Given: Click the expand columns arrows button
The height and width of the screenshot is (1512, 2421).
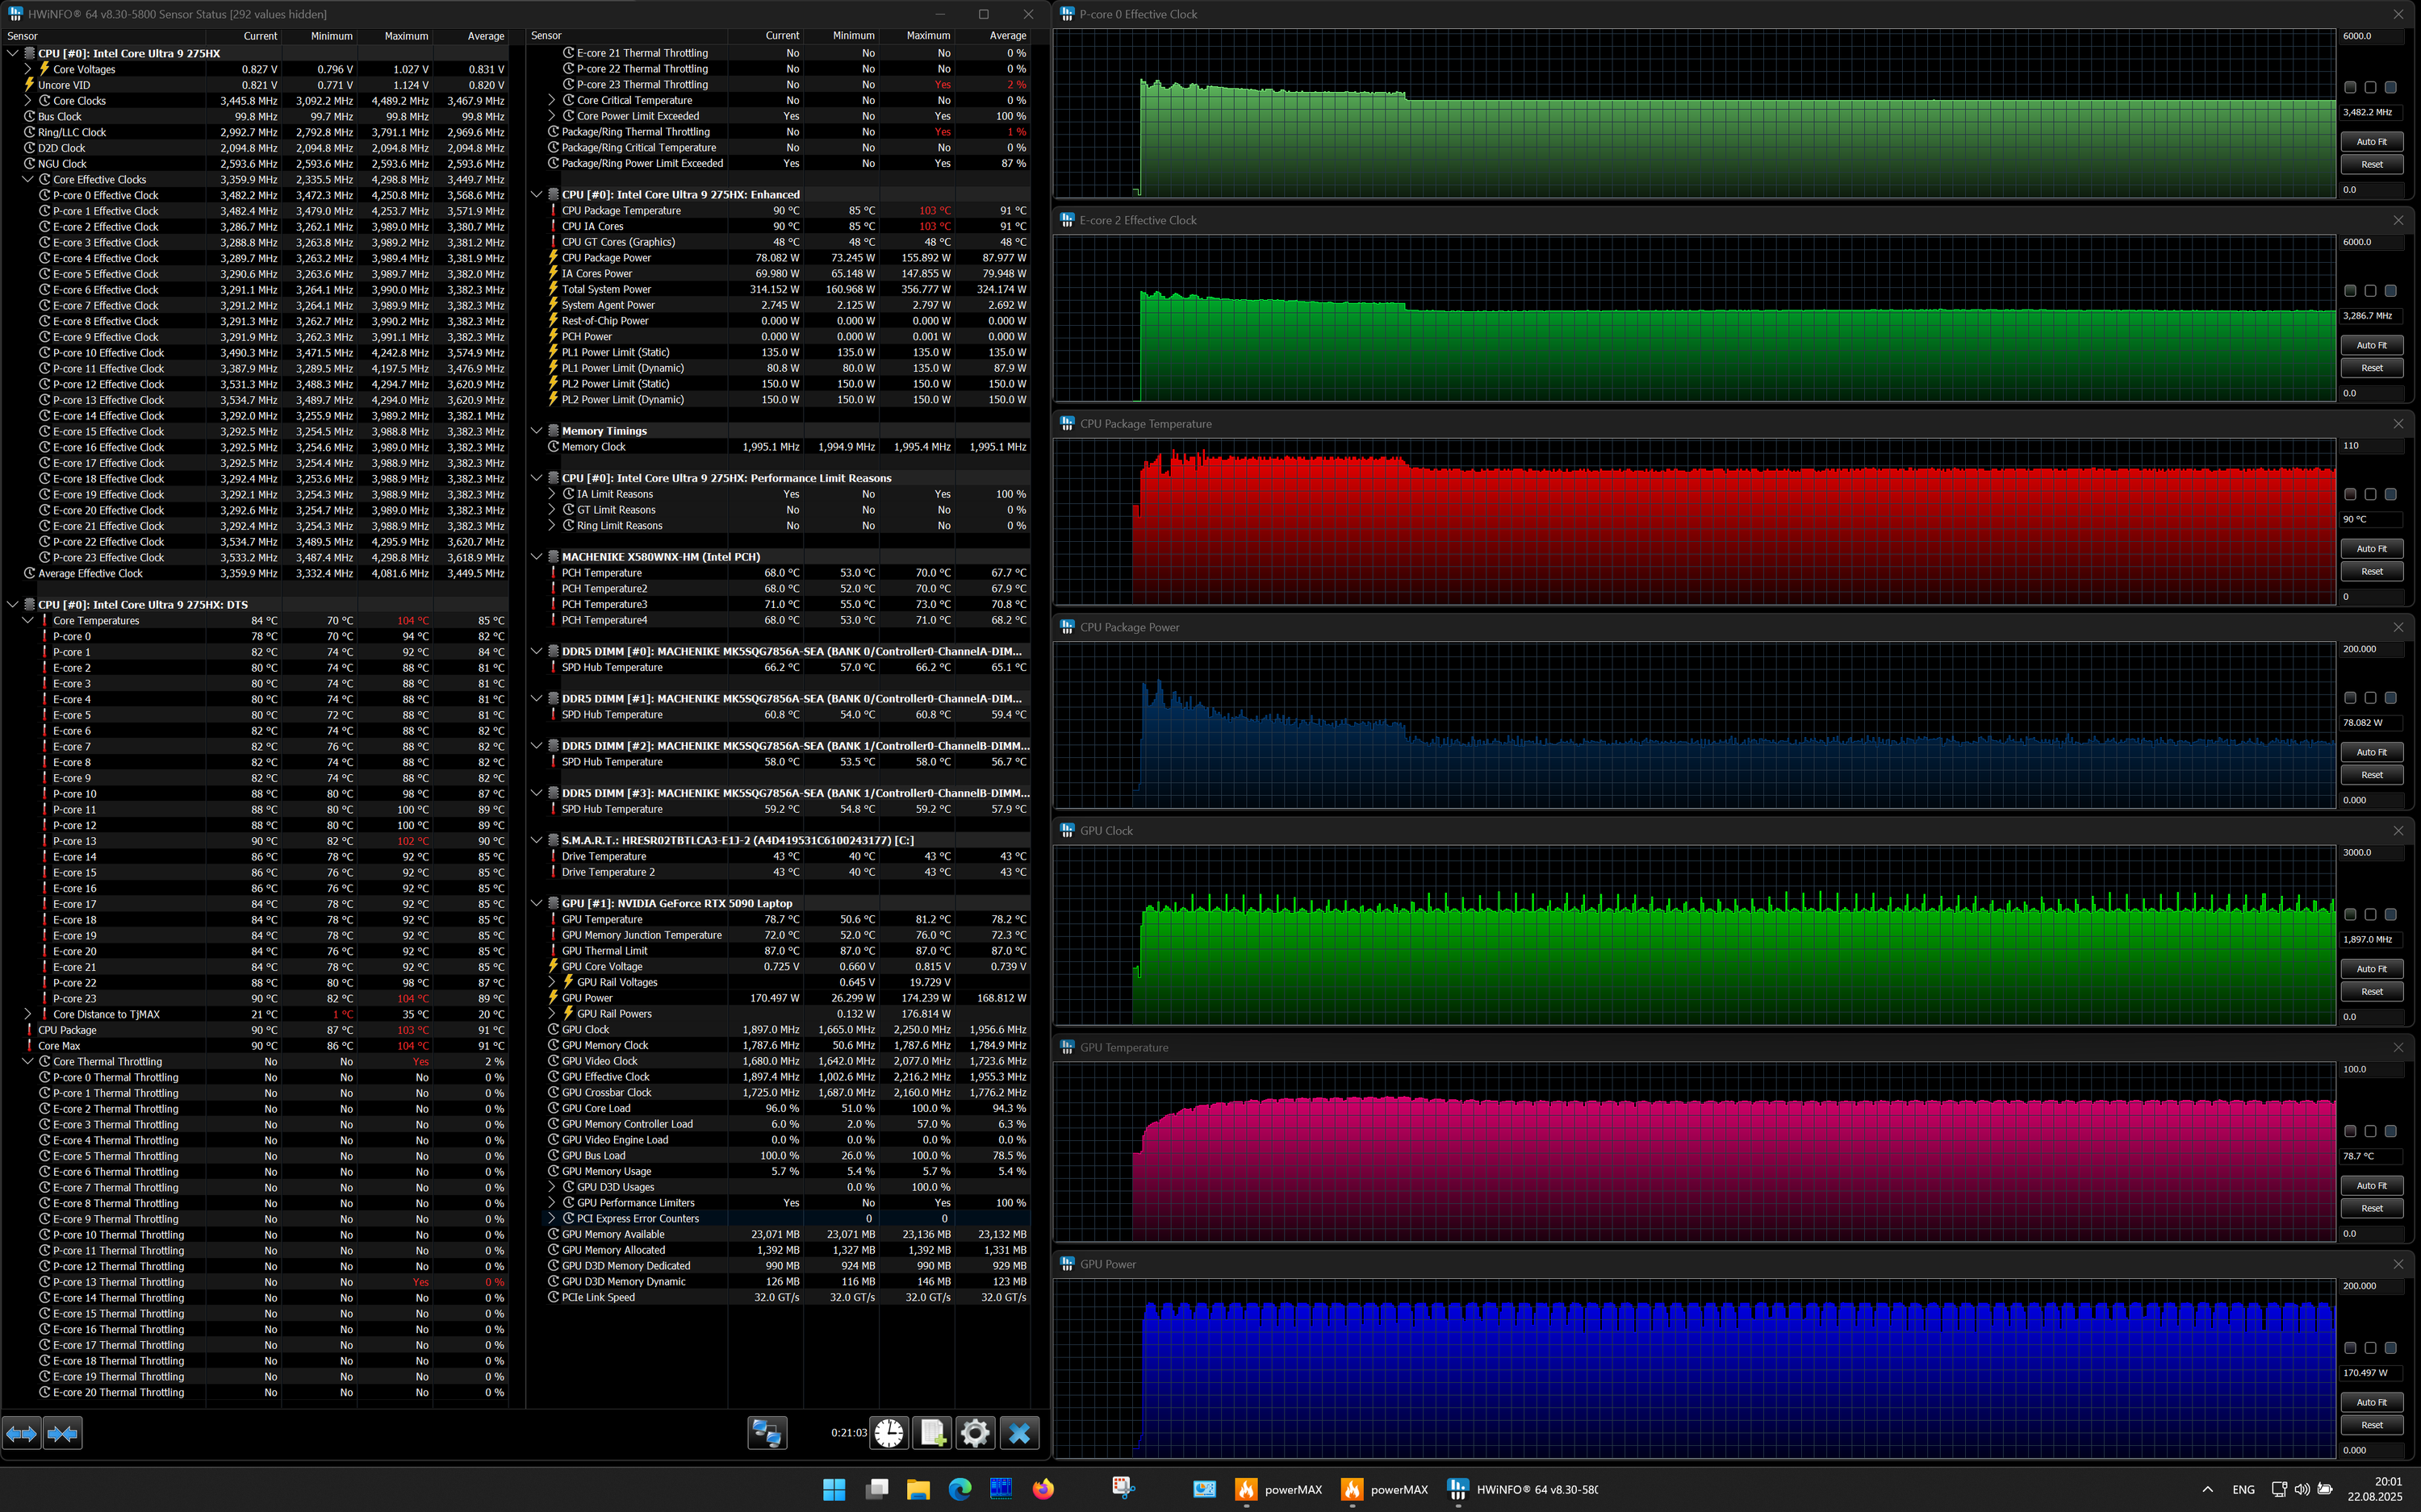Looking at the screenshot, I should [x=22, y=1433].
